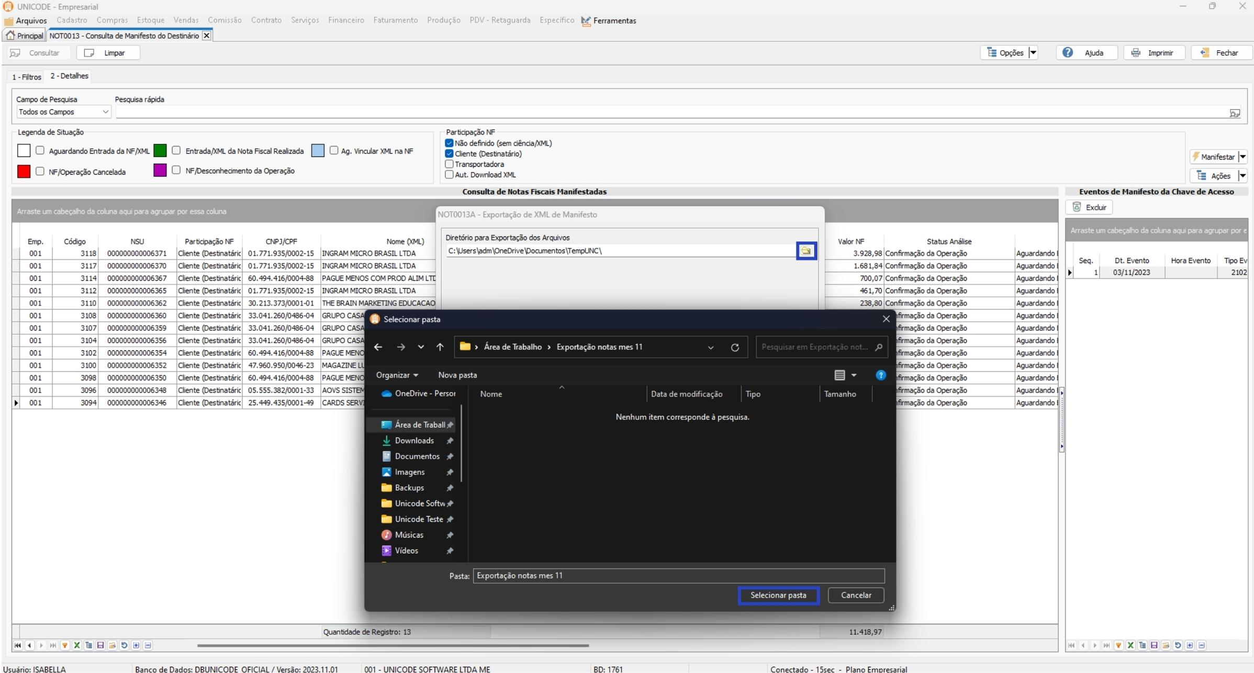1254x673 pixels.
Task: Click the blue help icon in the folder dialog
Action: point(880,375)
